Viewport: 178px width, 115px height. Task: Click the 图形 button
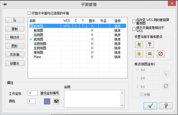point(15,46)
